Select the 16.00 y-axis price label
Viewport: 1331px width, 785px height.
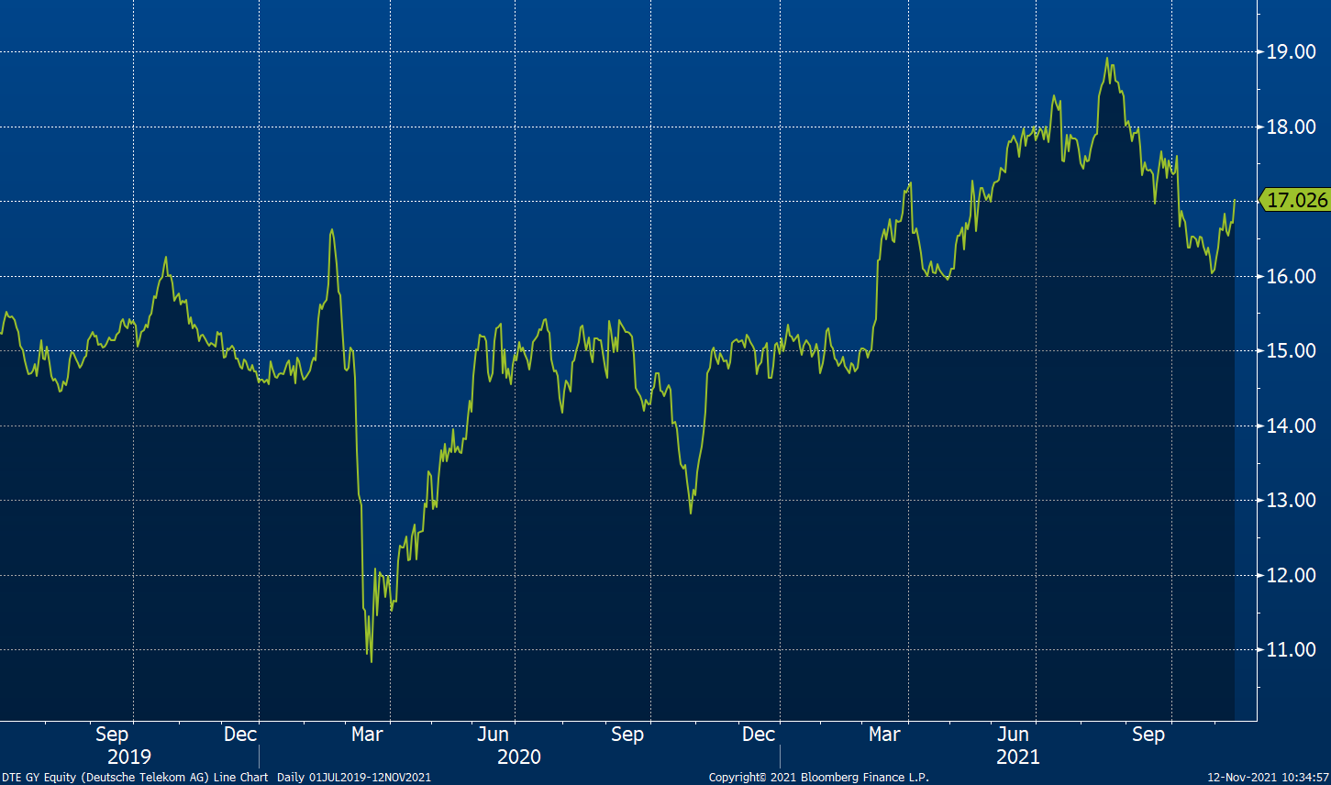pyautogui.click(x=1291, y=276)
